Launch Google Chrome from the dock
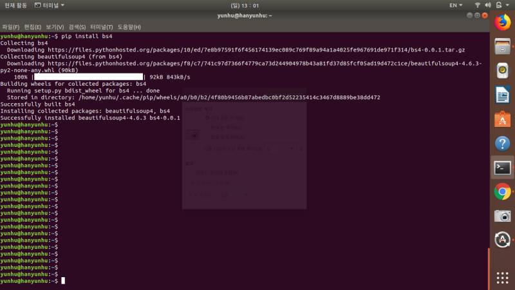 [x=502, y=191]
